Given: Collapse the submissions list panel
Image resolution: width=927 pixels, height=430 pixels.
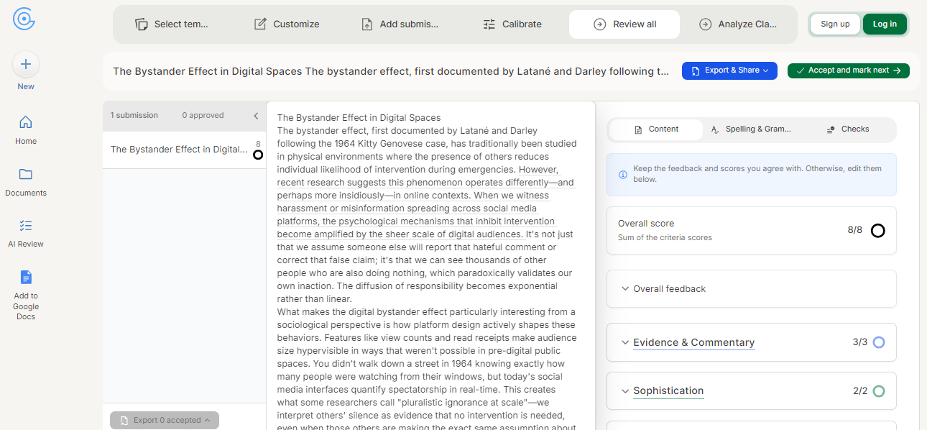Looking at the screenshot, I should 256,116.
